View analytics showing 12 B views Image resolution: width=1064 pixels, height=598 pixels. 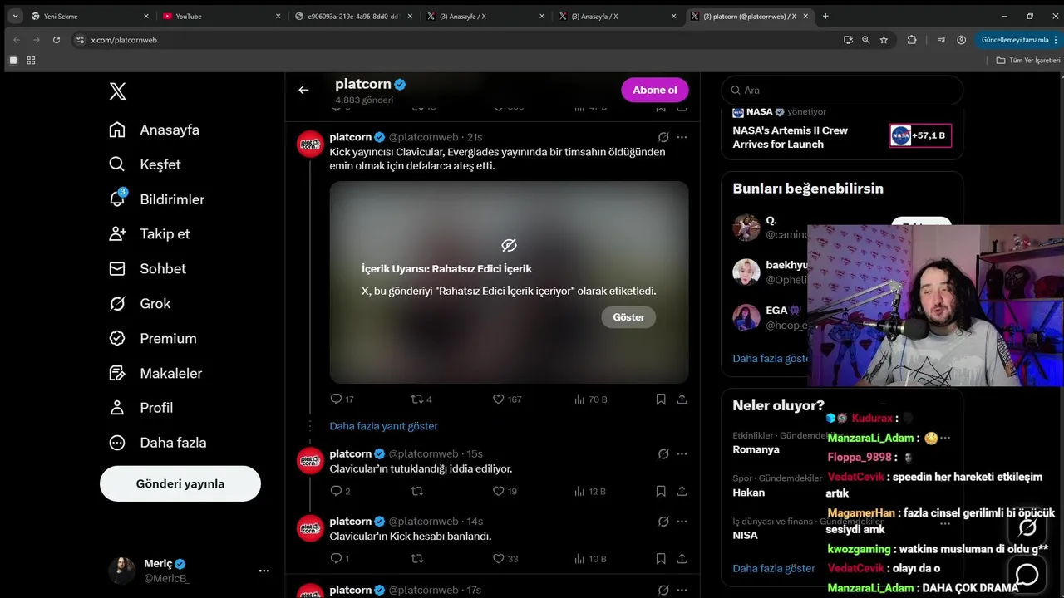[x=590, y=491]
